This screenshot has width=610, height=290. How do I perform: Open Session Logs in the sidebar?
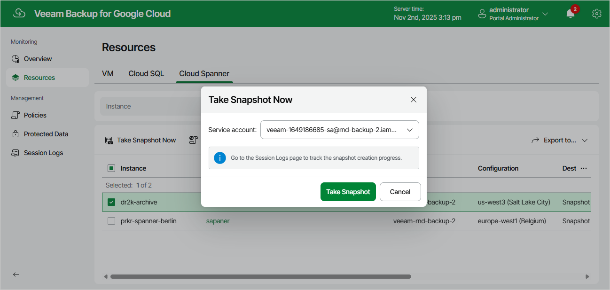(x=47, y=153)
